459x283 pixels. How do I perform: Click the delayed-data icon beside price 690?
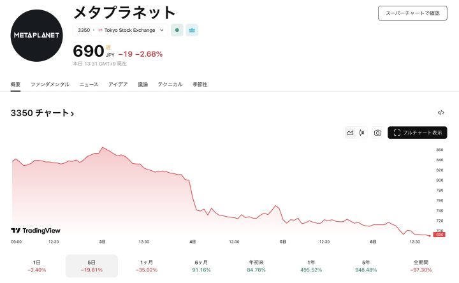tap(108, 47)
